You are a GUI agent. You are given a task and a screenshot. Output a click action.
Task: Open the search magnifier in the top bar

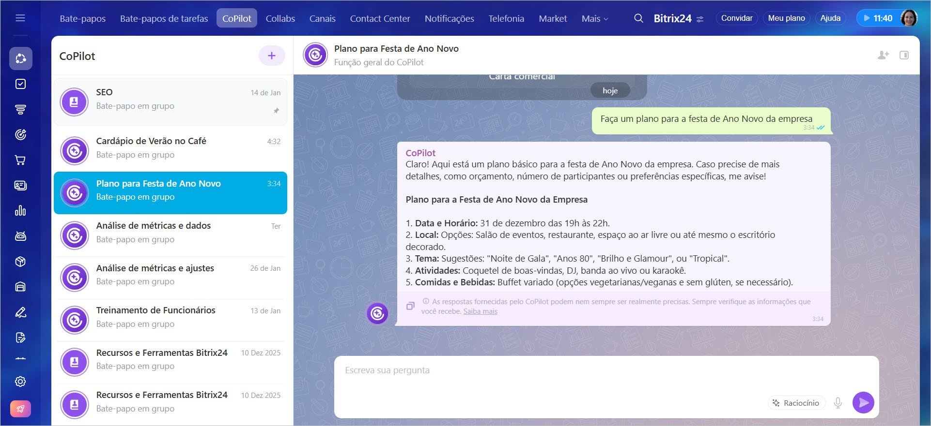(638, 18)
